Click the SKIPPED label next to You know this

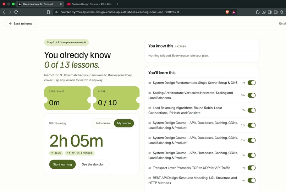coord(181,47)
